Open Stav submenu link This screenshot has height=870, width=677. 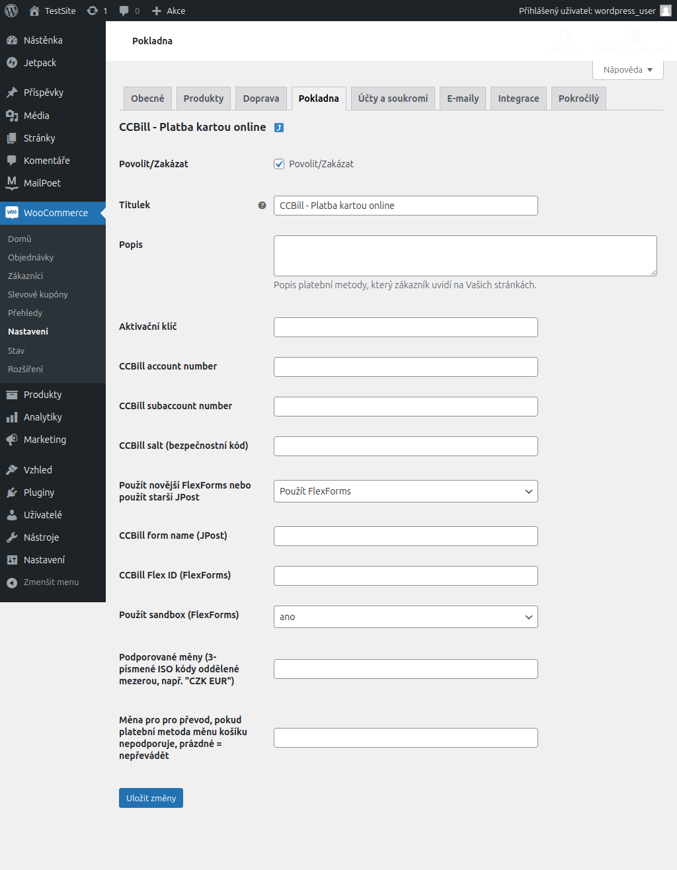(16, 350)
